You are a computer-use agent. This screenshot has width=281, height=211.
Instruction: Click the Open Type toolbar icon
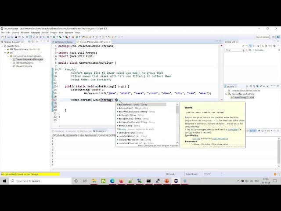(x=83, y=37)
